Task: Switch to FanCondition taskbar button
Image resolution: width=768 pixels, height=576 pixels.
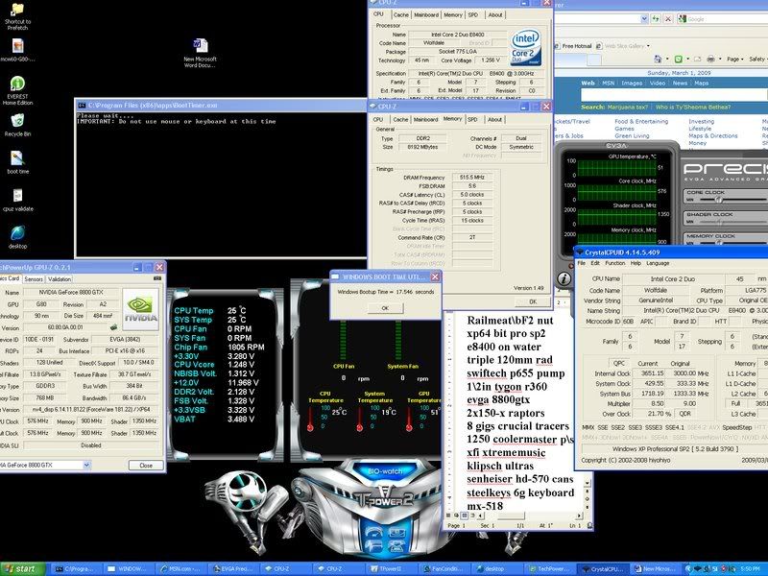Action: (444, 569)
